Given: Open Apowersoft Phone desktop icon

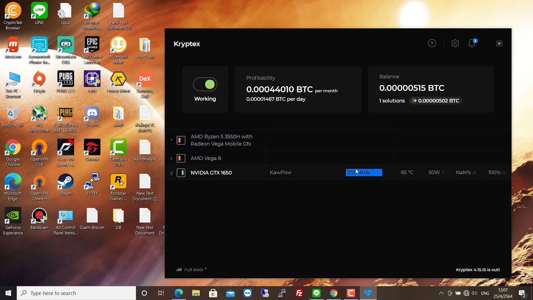Looking at the screenshot, I should coord(39,51).
